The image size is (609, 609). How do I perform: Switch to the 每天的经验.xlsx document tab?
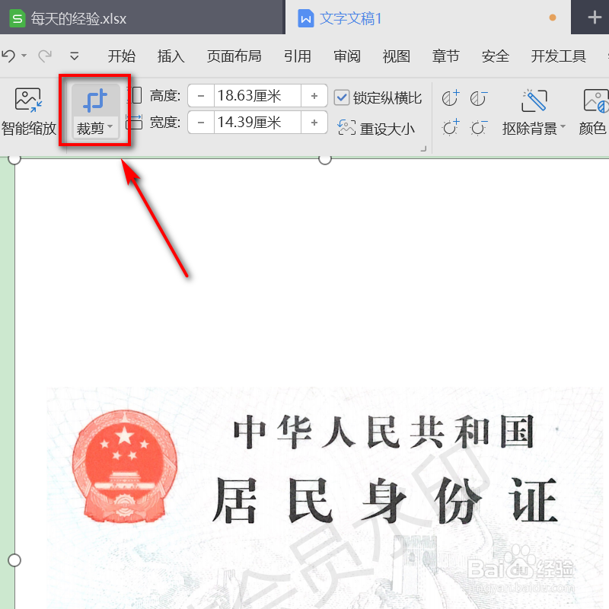coord(142,18)
